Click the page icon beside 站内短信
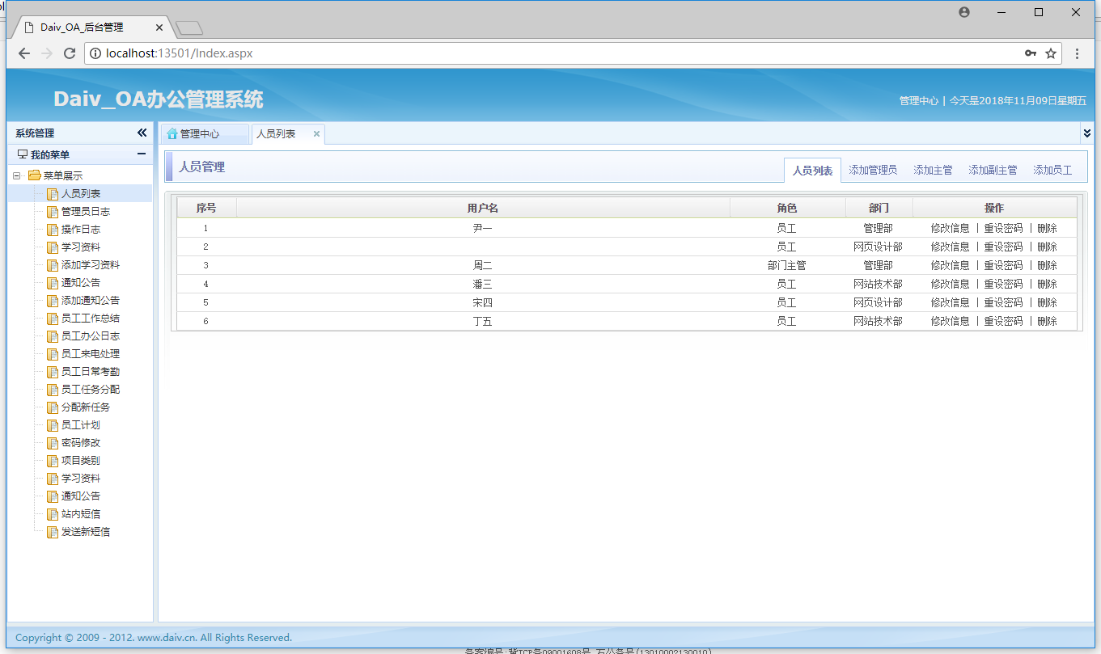The image size is (1101, 654). (x=53, y=514)
